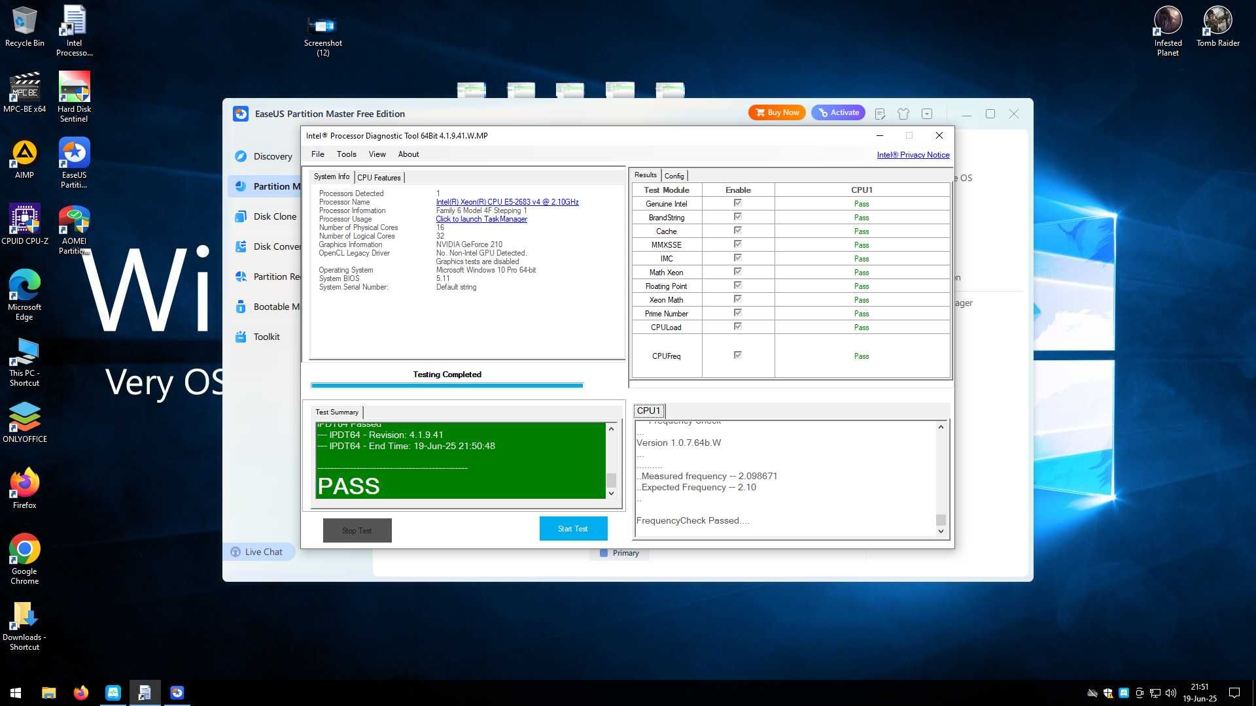Open Google Chrome desktop icon

[24, 558]
